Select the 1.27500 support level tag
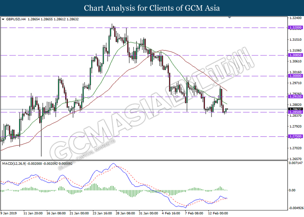 pos(295,136)
